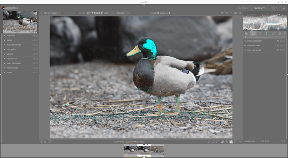Open the effect modules group tab

coord(280,34)
